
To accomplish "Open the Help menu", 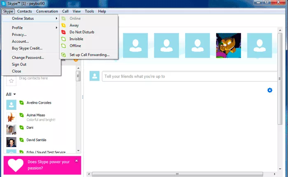I will [102, 12].
